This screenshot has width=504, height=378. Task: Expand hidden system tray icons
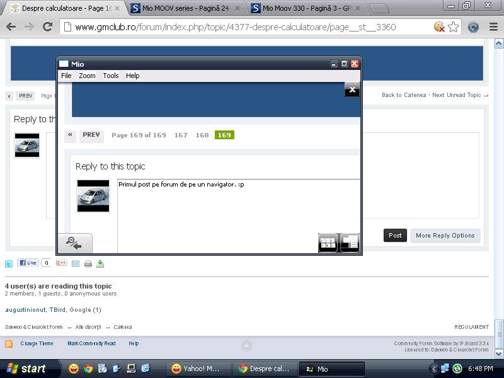[x=433, y=369]
